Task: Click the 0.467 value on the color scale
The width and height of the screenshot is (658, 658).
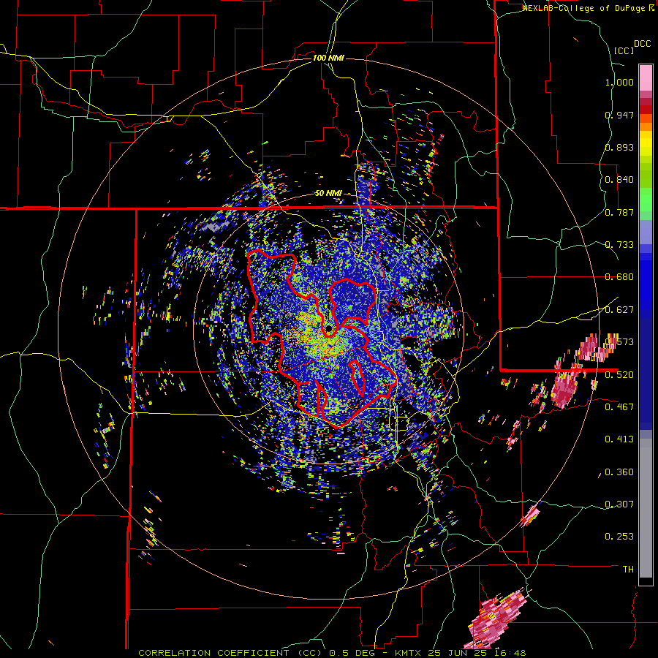Action: click(x=619, y=407)
